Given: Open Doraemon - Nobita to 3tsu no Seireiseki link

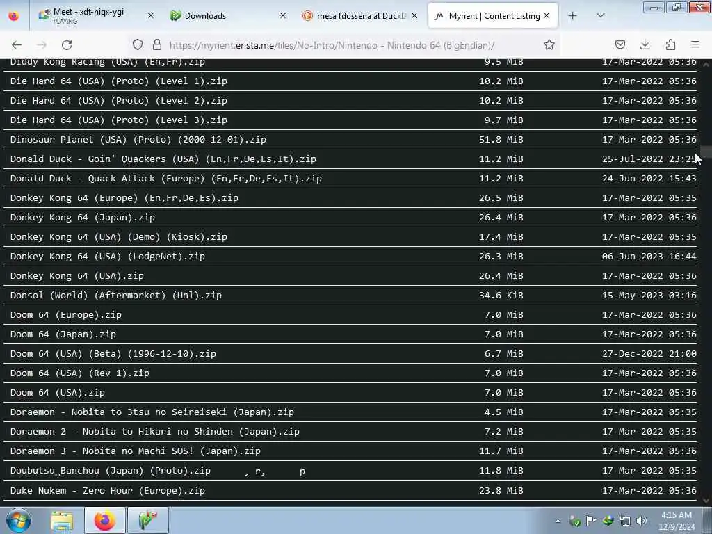Looking at the screenshot, I should pos(152,413).
